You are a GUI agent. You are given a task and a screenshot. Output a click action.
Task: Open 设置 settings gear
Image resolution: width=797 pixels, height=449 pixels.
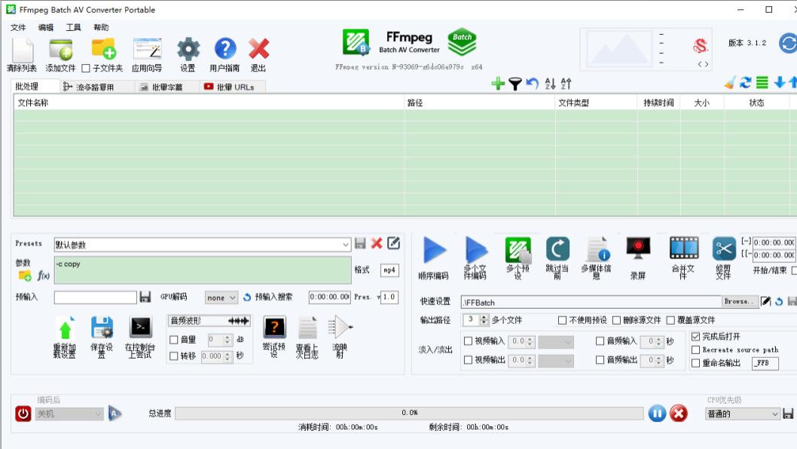188,50
